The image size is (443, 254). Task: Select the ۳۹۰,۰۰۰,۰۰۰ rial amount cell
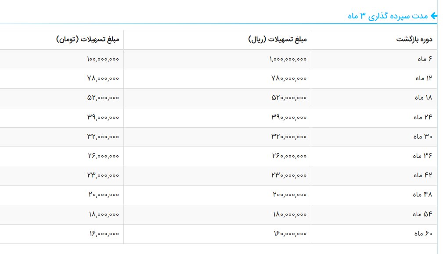pos(288,117)
